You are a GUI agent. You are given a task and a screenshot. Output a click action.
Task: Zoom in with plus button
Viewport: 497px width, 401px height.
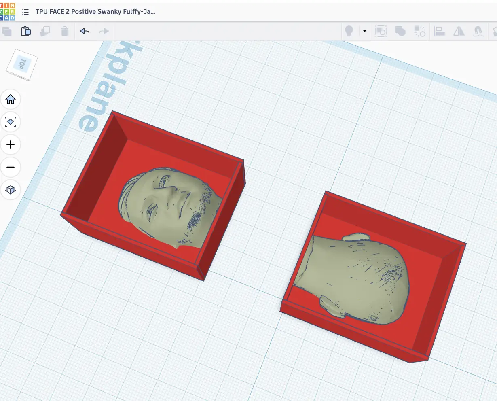(x=11, y=144)
